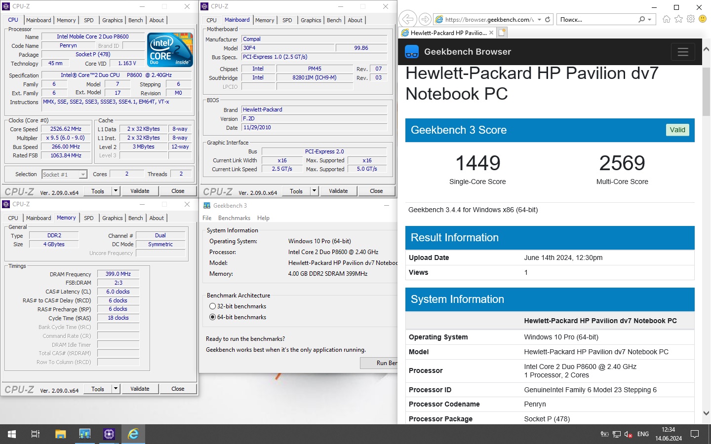Viewport: 711px width, 444px height.
Task: Expand Tools dropdown arrow in Mainboard window
Action: point(314,191)
